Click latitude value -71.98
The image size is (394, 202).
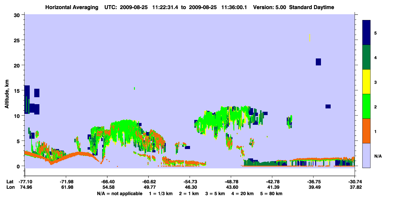pyautogui.click(x=66, y=182)
